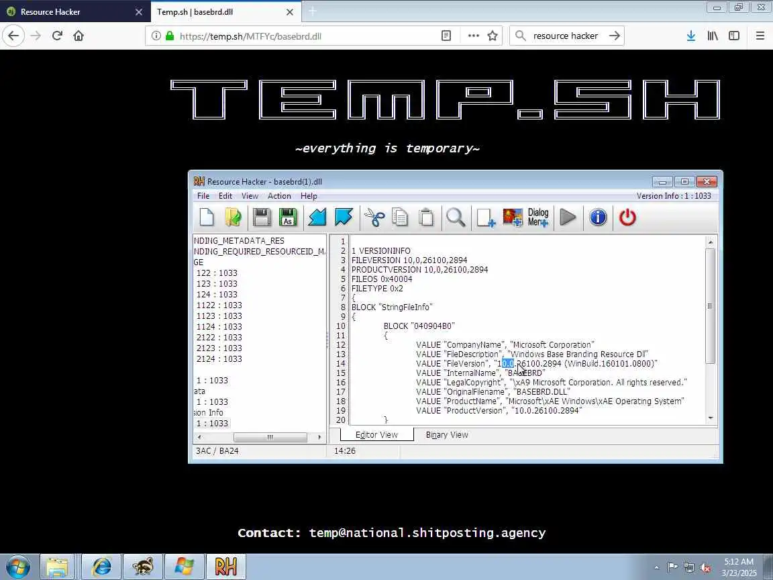Open File Explorer from the taskbar

tap(57, 567)
